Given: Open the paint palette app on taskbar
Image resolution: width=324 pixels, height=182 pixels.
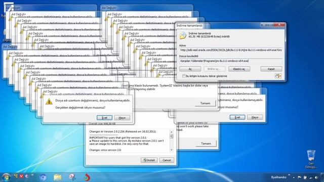Looking at the screenshot, I should [72, 177].
